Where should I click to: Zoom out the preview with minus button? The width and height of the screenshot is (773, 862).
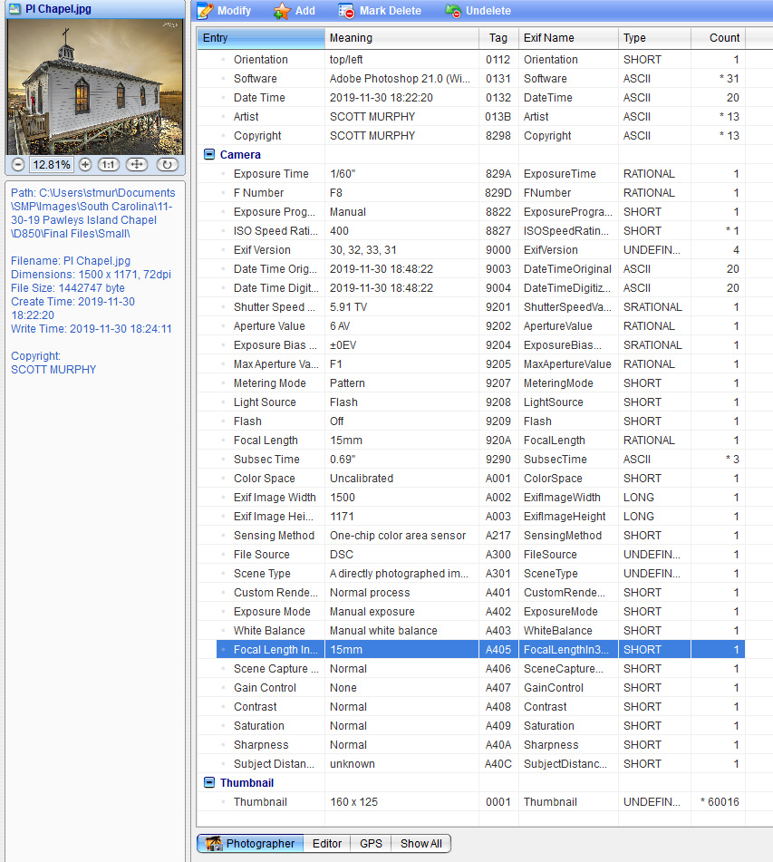18,165
